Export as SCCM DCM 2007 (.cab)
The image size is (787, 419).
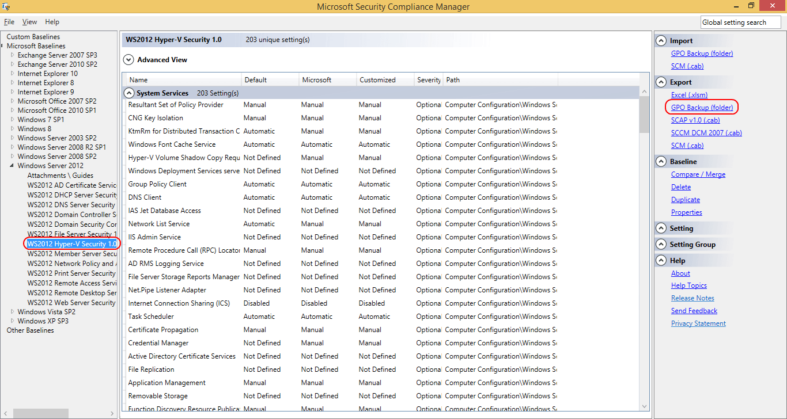[706, 133]
